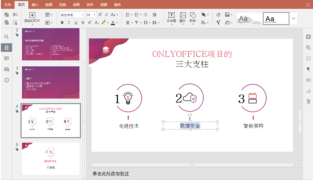The height and width of the screenshot is (180, 313).
Task: Select the copy style (format painter) tool
Action: pos(218,22)
